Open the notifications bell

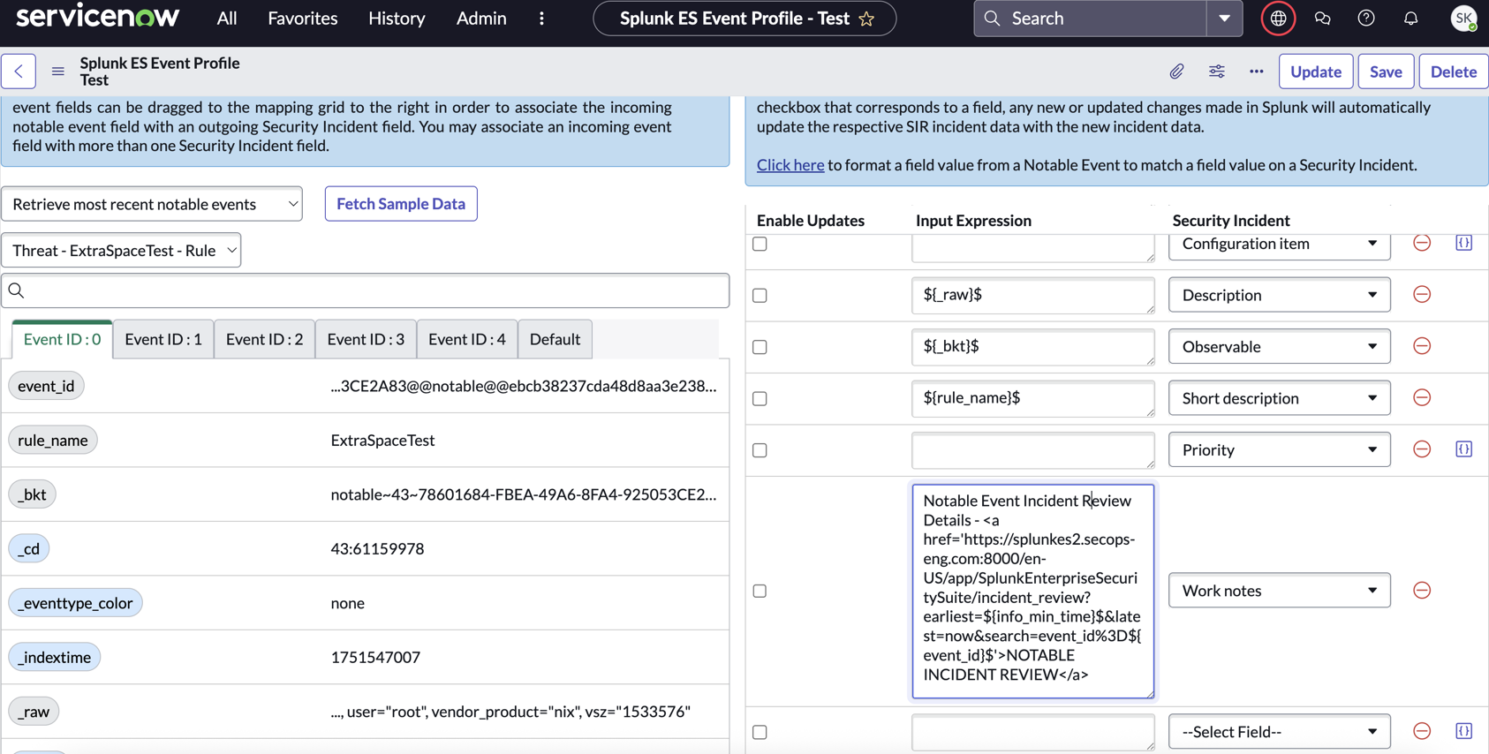(1410, 19)
